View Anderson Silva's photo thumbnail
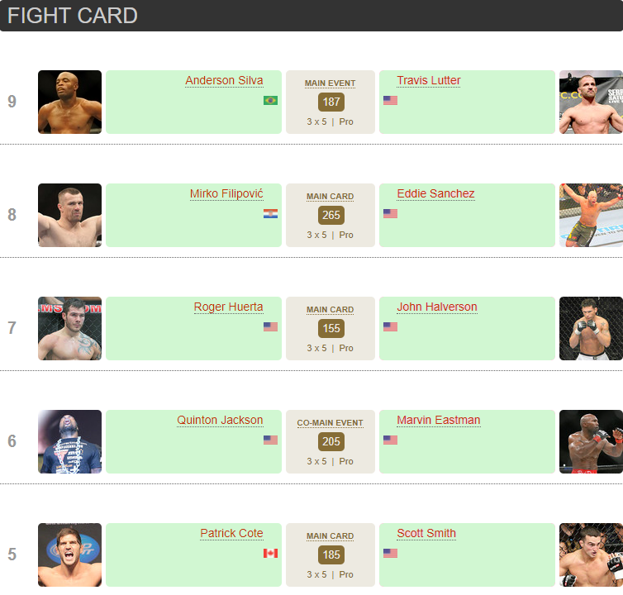This screenshot has width=623, height=595. (69, 102)
